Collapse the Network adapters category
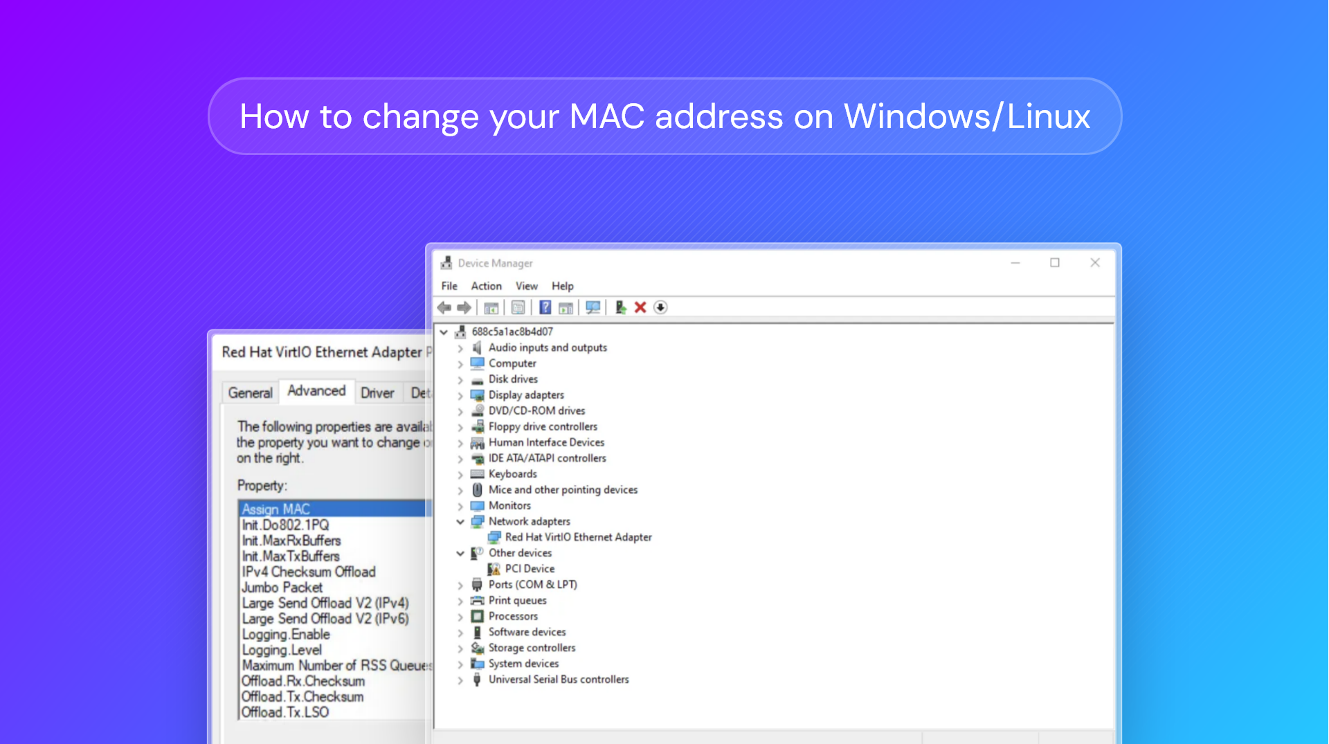1329x744 pixels. [460, 522]
